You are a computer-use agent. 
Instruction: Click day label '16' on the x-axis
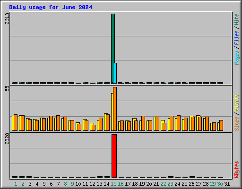pos(121,184)
